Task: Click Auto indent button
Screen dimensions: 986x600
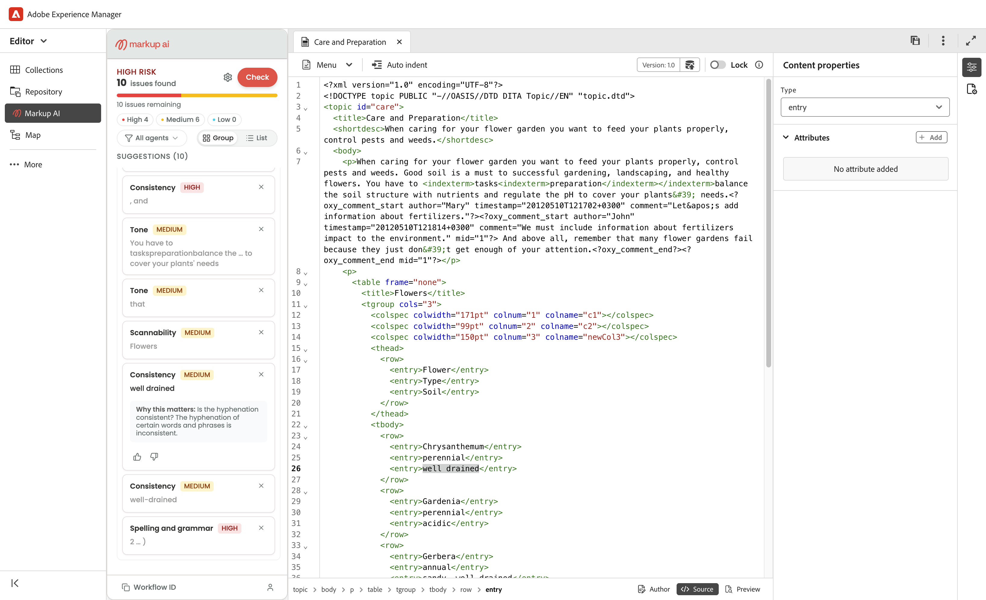Action: pyautogui.click(x=400, y=65)
